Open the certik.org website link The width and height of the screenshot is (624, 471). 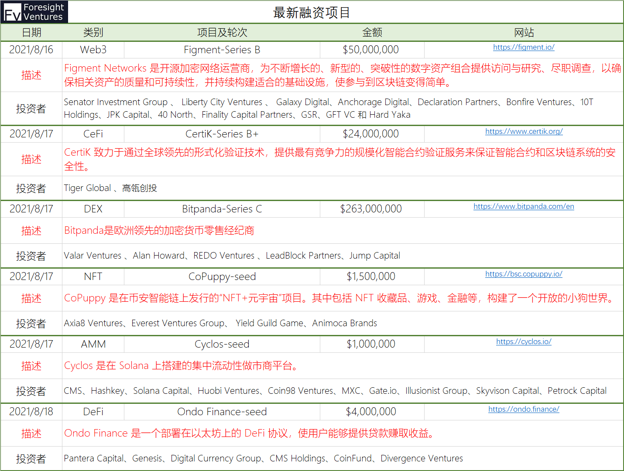524,131
